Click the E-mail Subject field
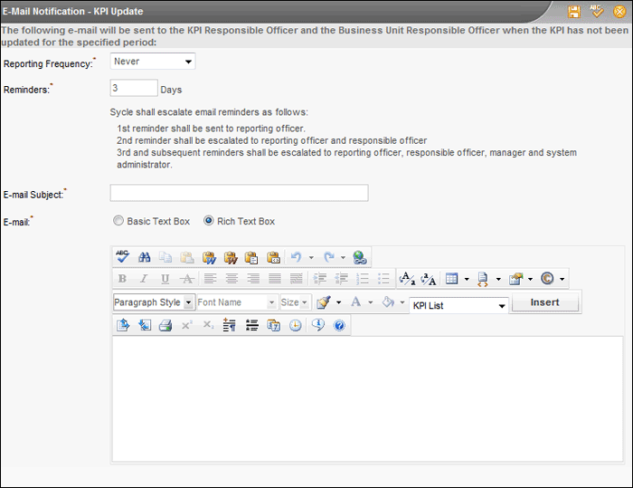The width and height of the screenshot is (633, 488). pos(239,193)
